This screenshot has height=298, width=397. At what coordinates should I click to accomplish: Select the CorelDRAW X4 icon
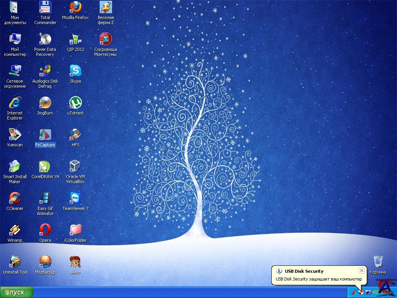pyautogui.click(x=45, y=167)
